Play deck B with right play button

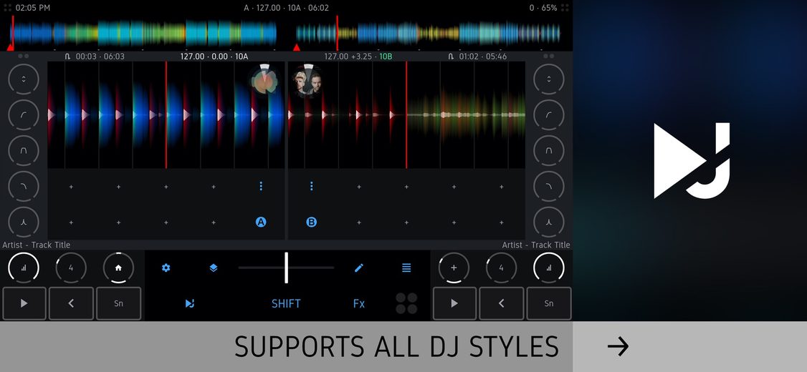tap(454, 303)
